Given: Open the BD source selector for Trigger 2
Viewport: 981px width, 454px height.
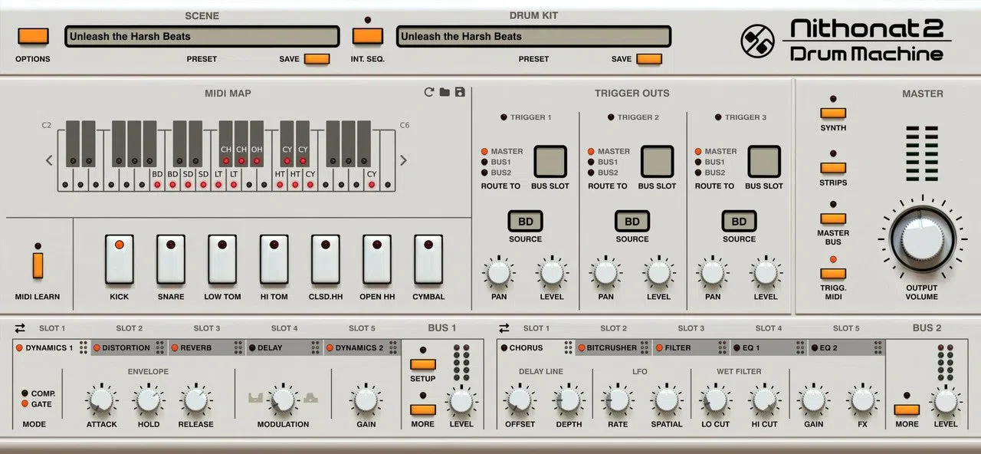Looking at the screenshot, I should pos(632,222).
